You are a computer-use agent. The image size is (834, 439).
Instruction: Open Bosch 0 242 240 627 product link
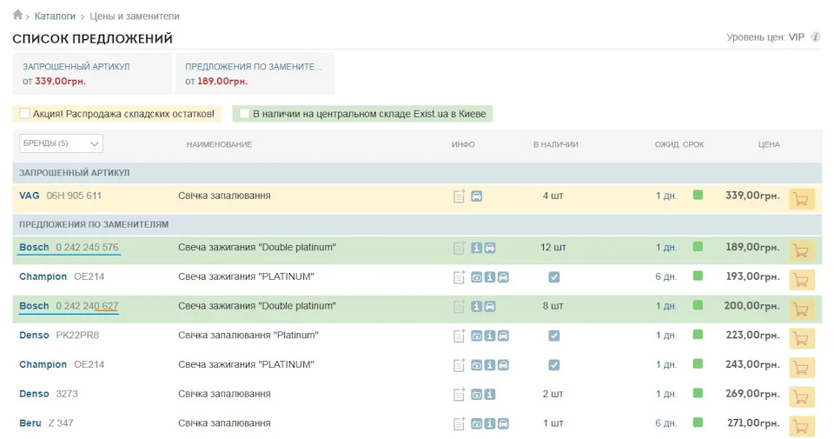69,306
